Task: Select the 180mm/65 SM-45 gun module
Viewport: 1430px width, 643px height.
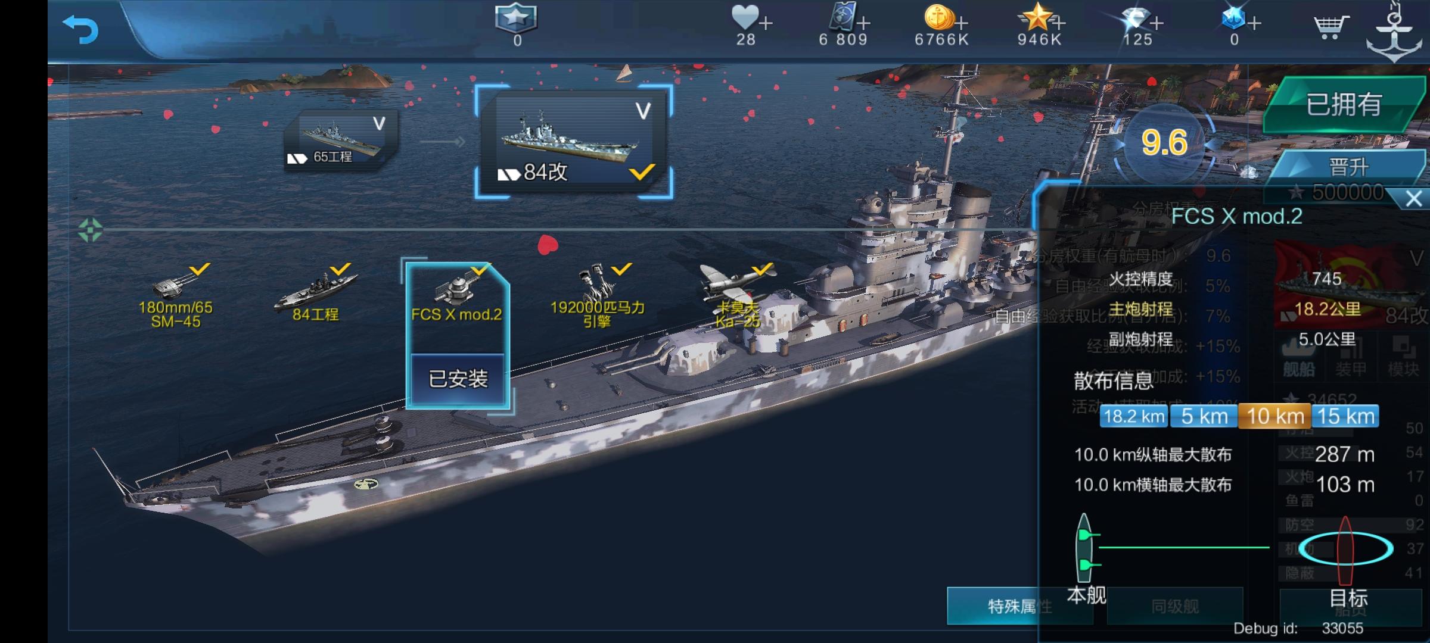Action: coord(176,296)
